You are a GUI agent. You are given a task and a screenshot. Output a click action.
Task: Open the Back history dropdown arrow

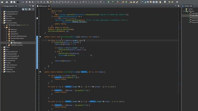click(174, 2)
